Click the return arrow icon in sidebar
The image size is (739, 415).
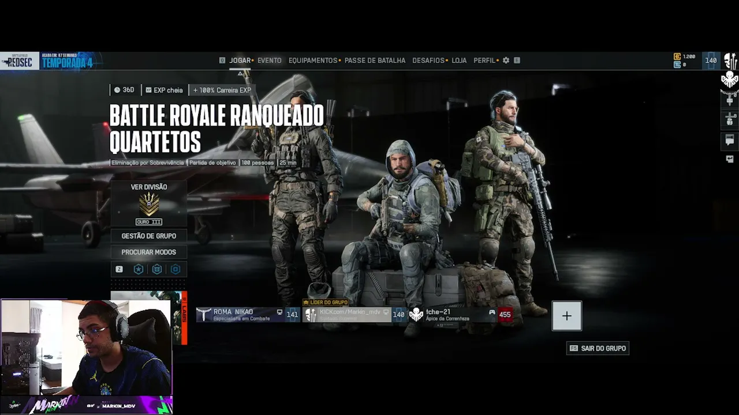coord(730,159)
